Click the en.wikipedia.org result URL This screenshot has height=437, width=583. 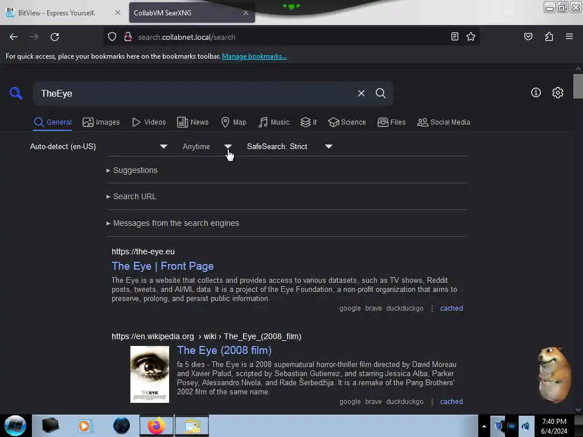click(206, 336)
